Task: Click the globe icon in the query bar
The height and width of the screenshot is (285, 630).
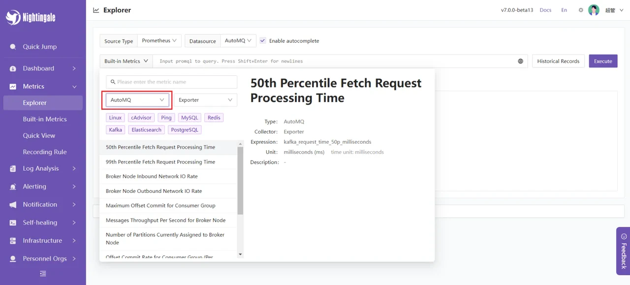Action: click(x=521, y=61)
